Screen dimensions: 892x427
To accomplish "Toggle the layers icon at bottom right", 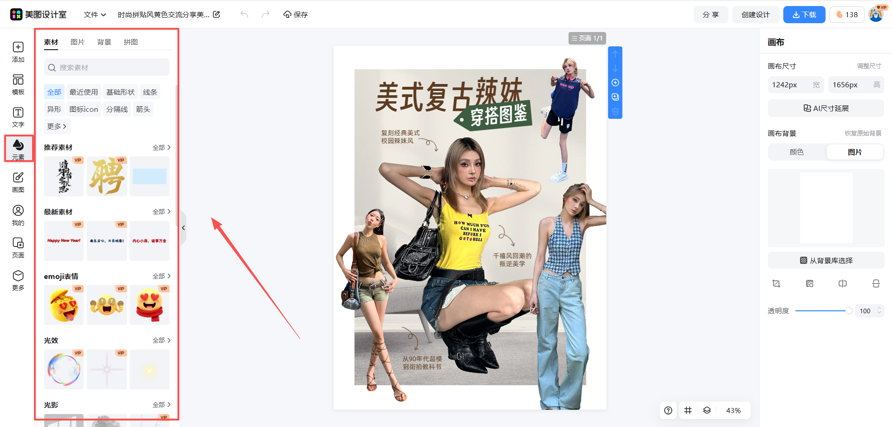I will [x=707, y=410].
